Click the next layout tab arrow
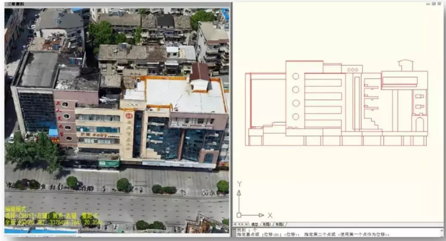The width and height of the screenshot is (446, 241). pos(243,224)
